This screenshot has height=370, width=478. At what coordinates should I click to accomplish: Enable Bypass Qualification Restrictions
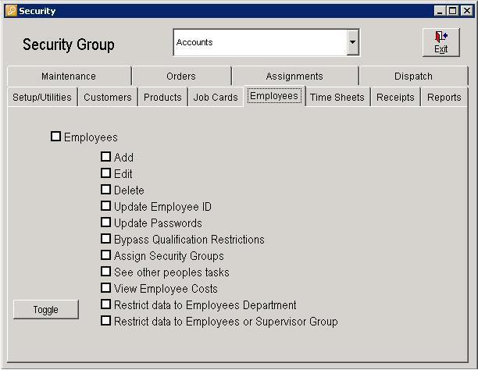(106, 239)
